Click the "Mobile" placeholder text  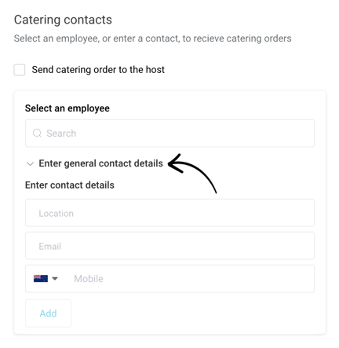coord(89,279)
